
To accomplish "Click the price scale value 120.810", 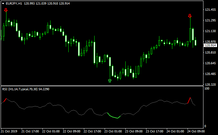I will 211,52.
